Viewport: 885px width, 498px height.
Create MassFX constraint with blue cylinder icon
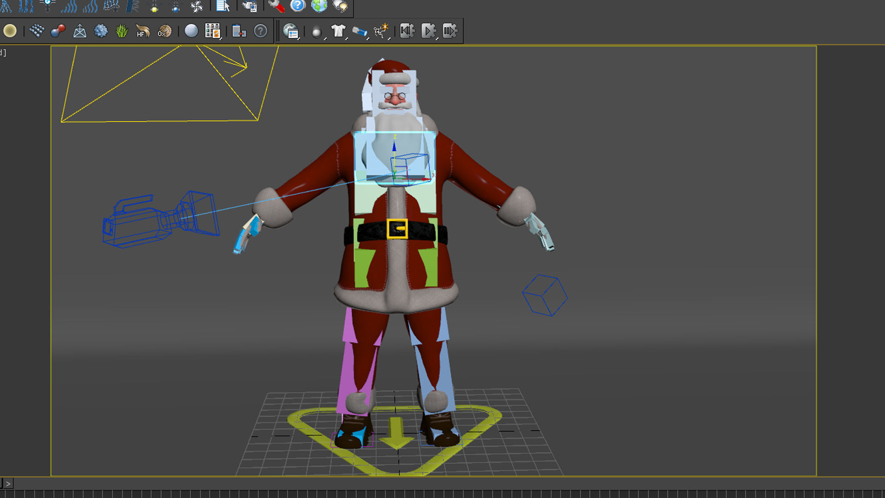(360, 31)
